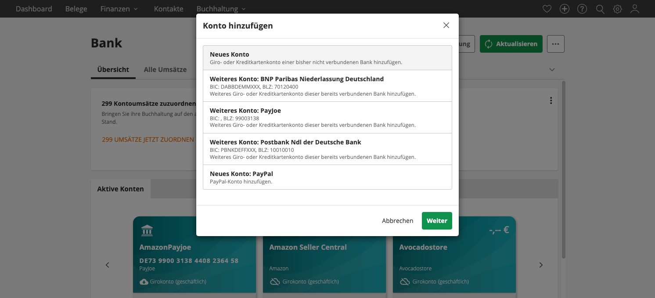Open the Buchhaltung dropdown menu
Screen dimensions: 655x298
[x=221, y=9]
